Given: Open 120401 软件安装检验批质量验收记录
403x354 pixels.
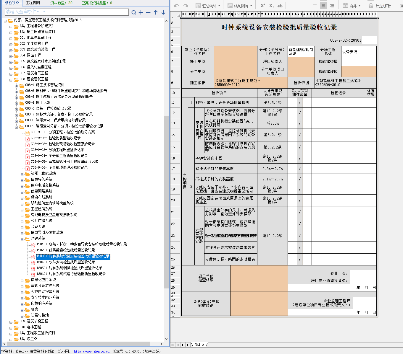Looking at the screenshot, I should coord(66,262).
